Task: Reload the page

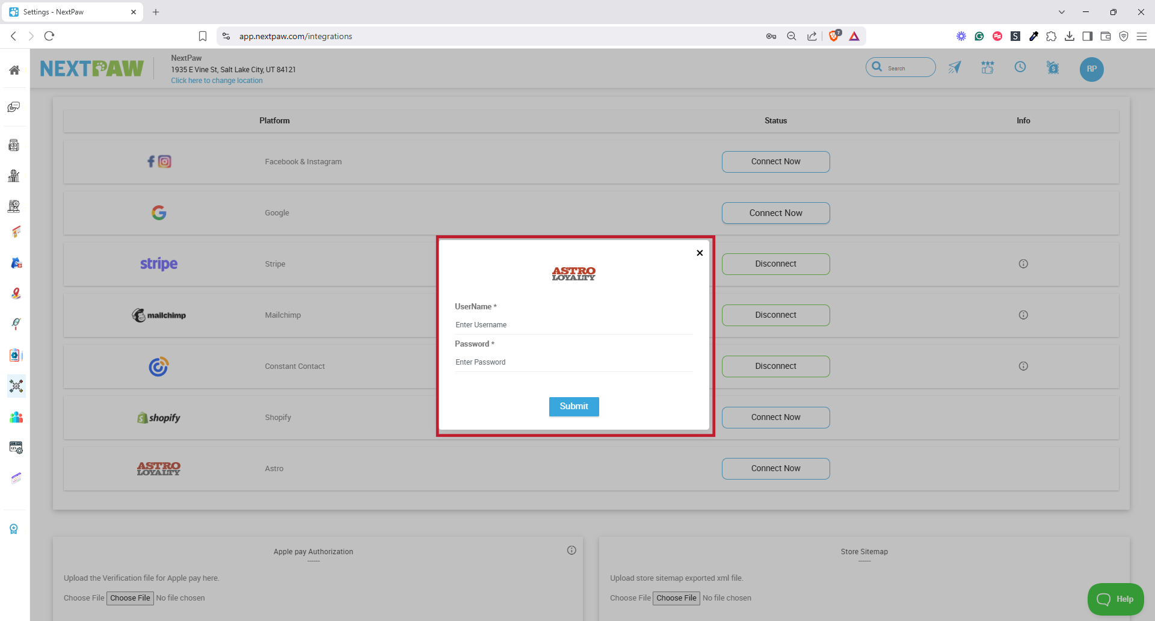Action: click(x=49, y=36)
